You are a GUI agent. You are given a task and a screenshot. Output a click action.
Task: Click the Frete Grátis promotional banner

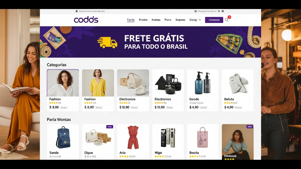pos(150,42)
